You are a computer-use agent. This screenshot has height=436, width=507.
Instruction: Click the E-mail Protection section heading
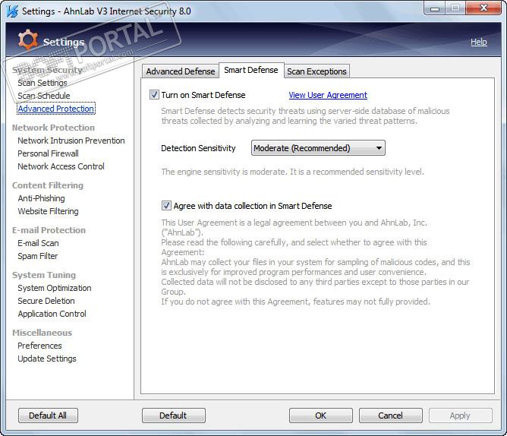(x=49, y=230)
